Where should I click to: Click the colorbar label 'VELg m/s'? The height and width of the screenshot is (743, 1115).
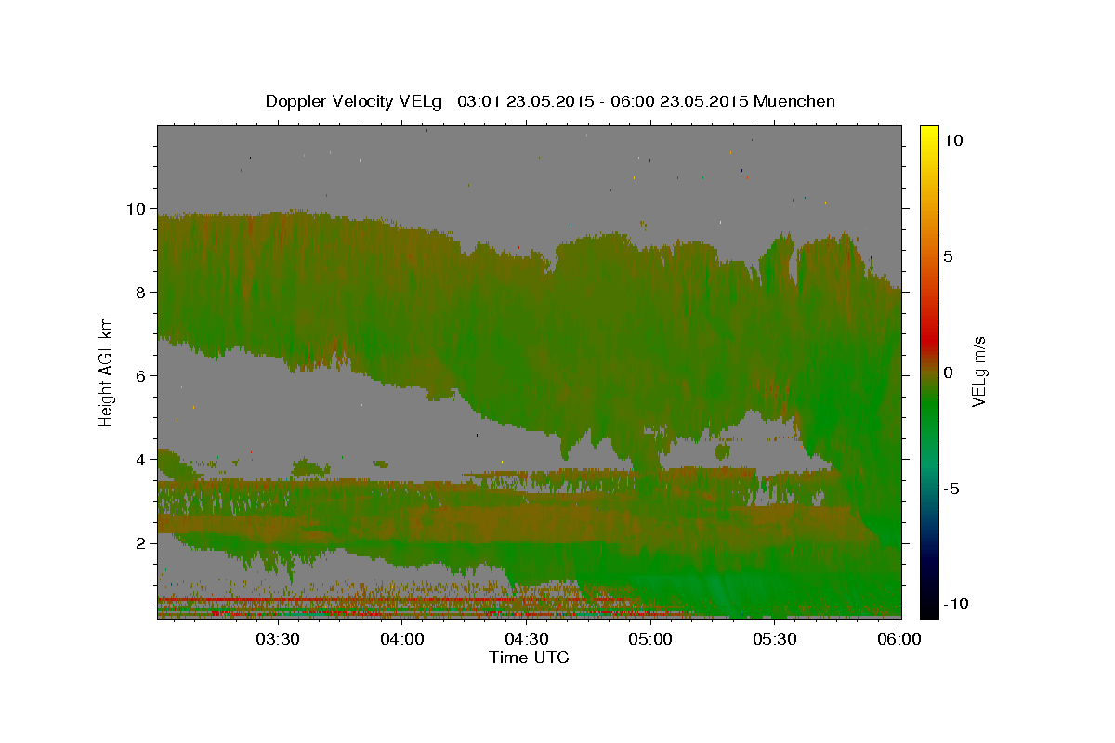(x=978, y=371)
